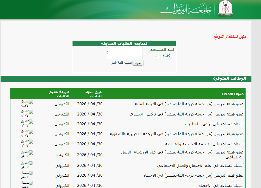Open details icon for التربية الفنية job
261x188 pixels.
coord(27,104)
